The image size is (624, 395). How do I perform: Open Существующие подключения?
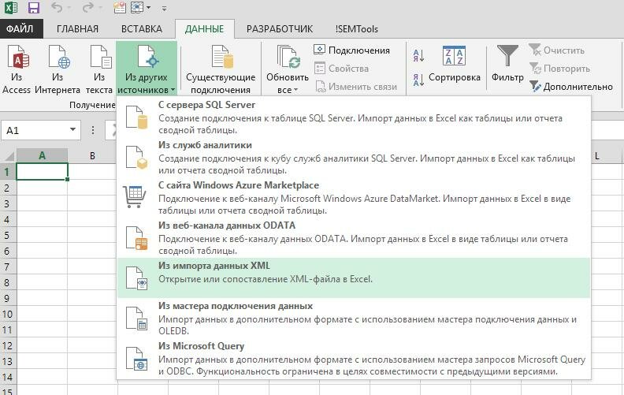coord(221,69)
